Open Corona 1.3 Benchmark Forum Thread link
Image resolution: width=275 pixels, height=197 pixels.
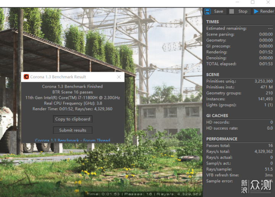(x=73, y=140)
